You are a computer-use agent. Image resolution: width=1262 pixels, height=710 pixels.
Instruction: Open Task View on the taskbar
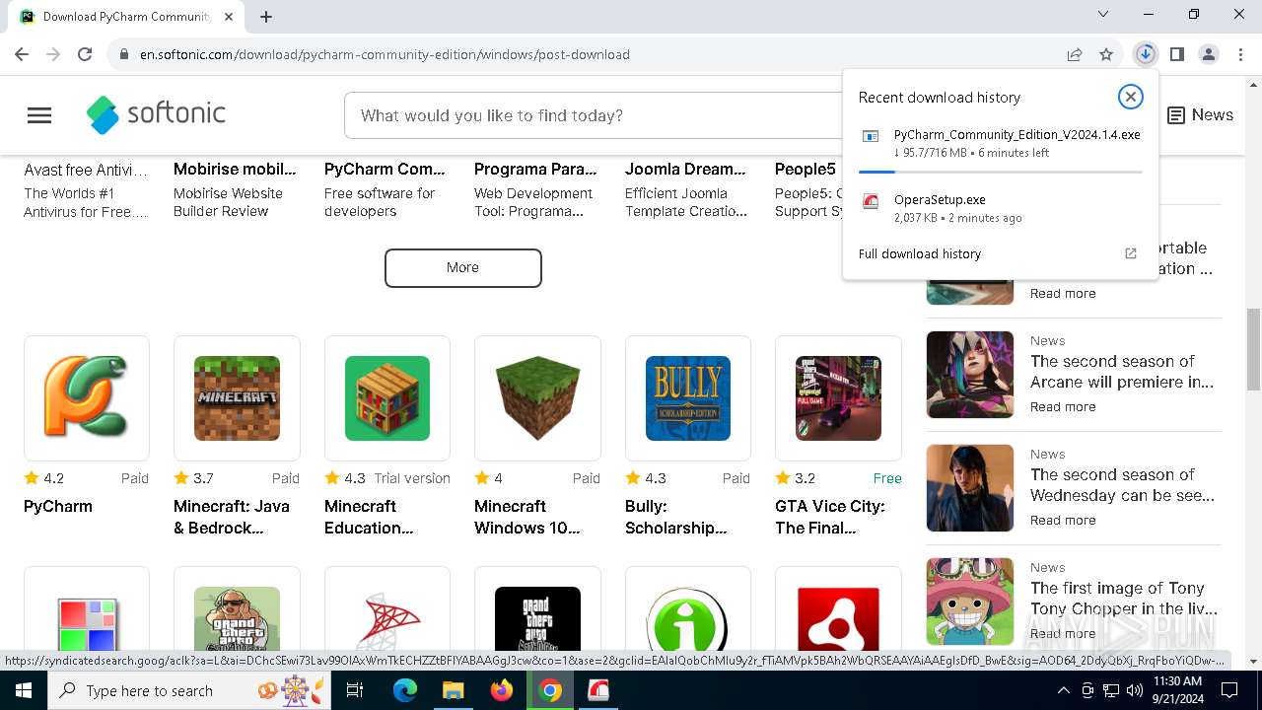(x=355, y=690)
